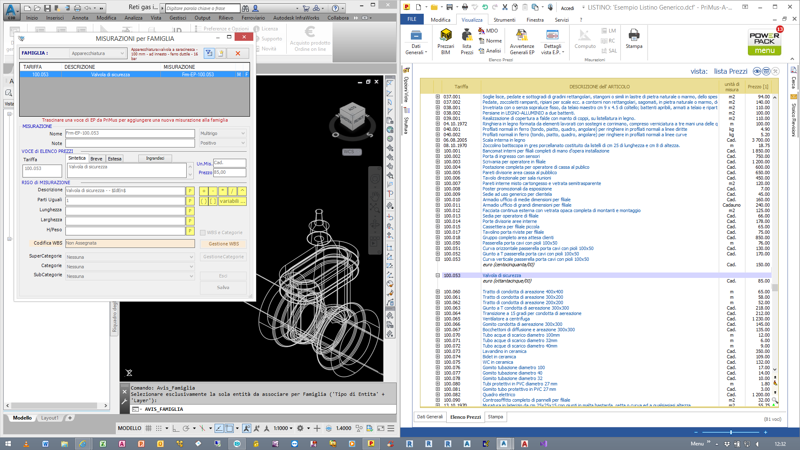Image resolution: width=800 pixels, height=450 pixels.
Task: Open the Strumenti ribbon tab
Action: point(504,20)
